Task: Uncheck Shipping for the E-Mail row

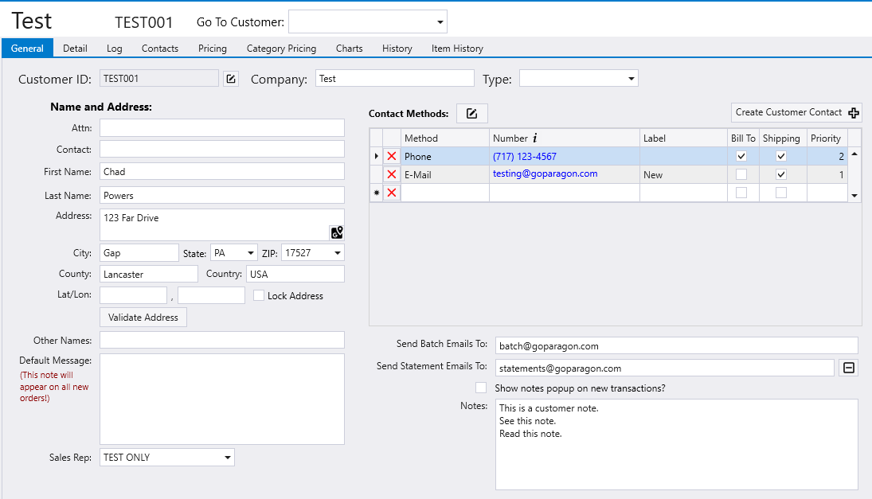Action: pos(781,174)
